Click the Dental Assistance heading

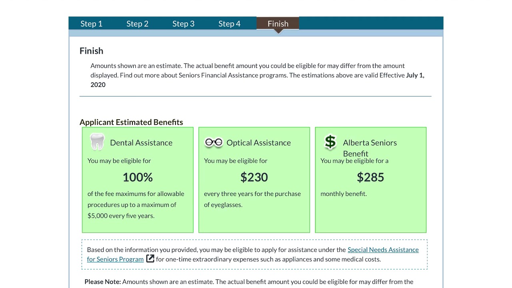point(141,143)
